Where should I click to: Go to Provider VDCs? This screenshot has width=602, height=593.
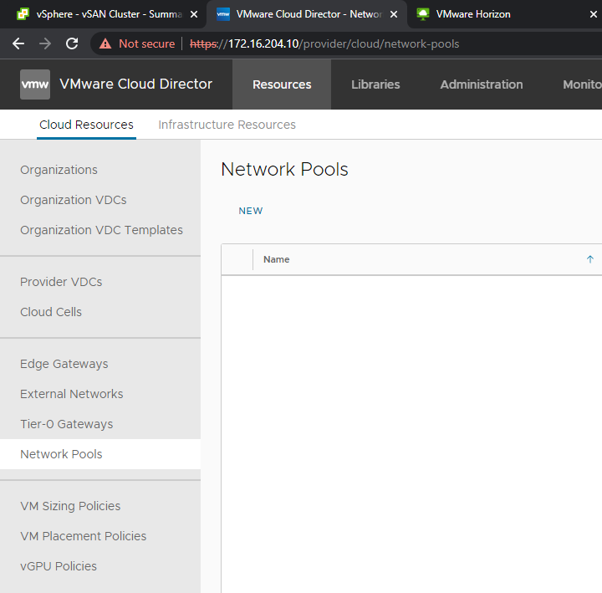61,282
